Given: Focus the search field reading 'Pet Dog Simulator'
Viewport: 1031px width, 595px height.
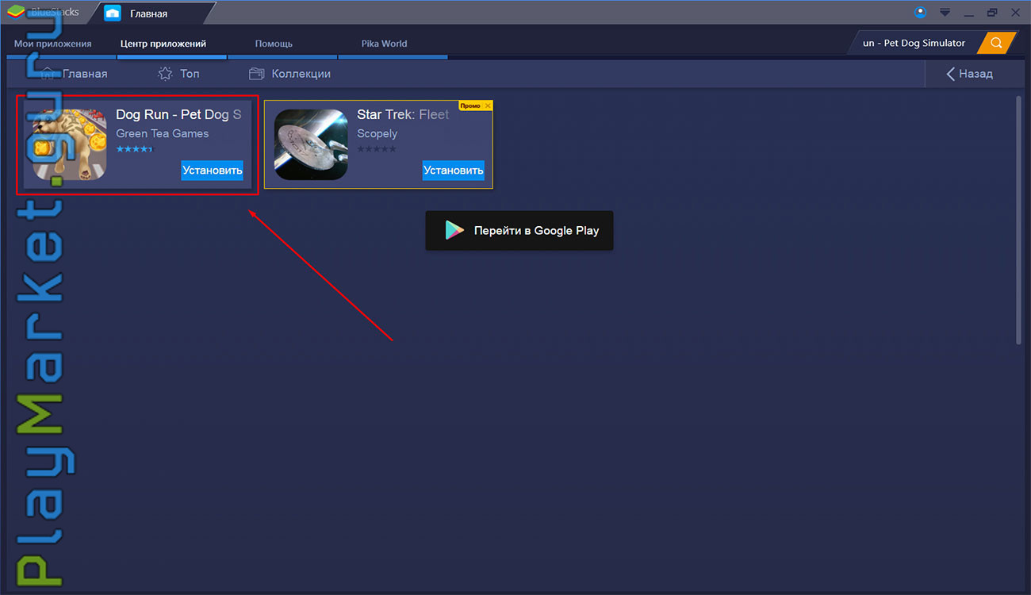Looking at the screenshot, I should pyautogui.click(x=914, y=43).
